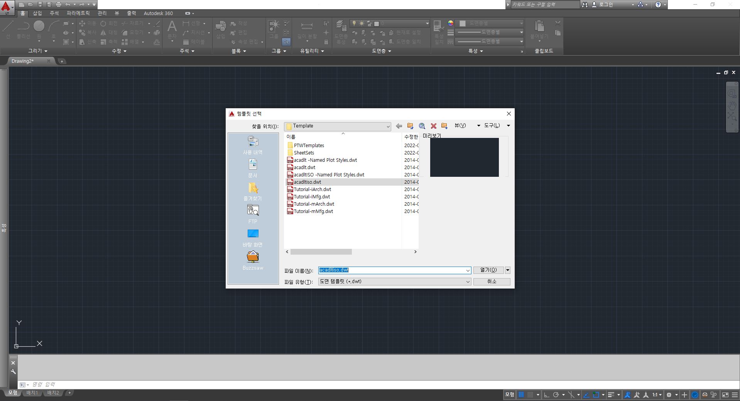Image resolution: width=740 pixels, height=401 pixels.
Task: Expand the 그리기 panel dropdown
Action: (x=38, y=51)
